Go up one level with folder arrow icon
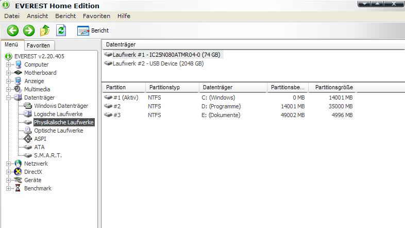The image size is (405, 228). pyautogui.click(x=45, y=30)
